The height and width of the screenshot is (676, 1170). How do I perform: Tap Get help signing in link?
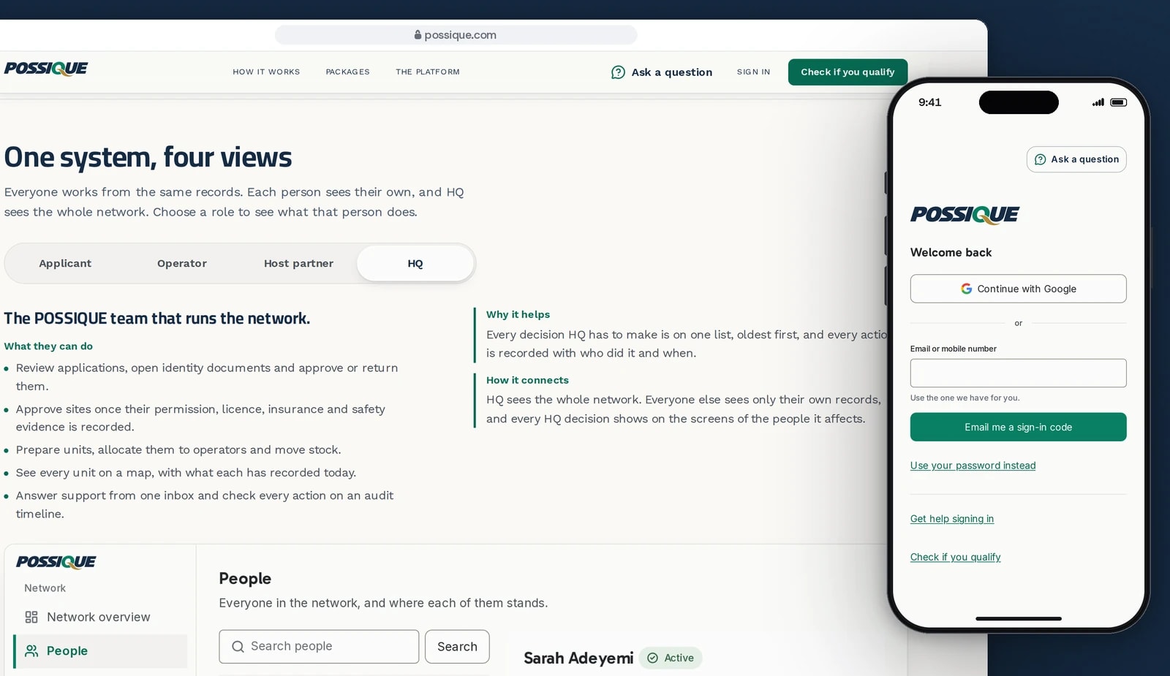951,519
